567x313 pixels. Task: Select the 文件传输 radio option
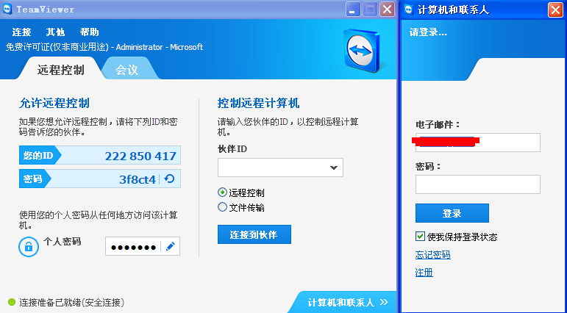[222, 207]
